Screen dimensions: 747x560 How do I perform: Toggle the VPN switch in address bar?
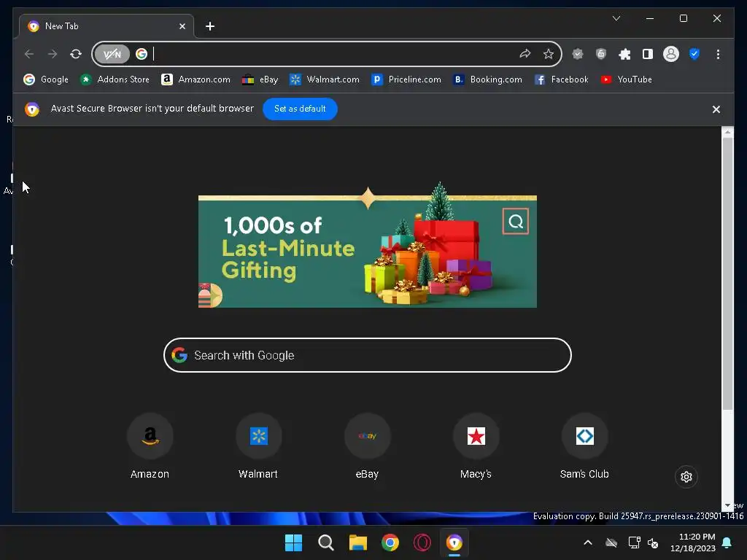coord(112,54)
